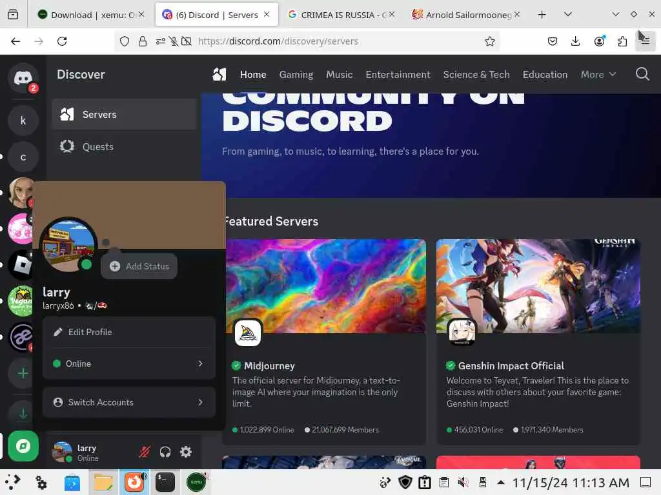This screenshot has height=495, width=661.
Task: Expand the Switch Accounts submenu
Action: pyautogui.click(x=129, y=402)
